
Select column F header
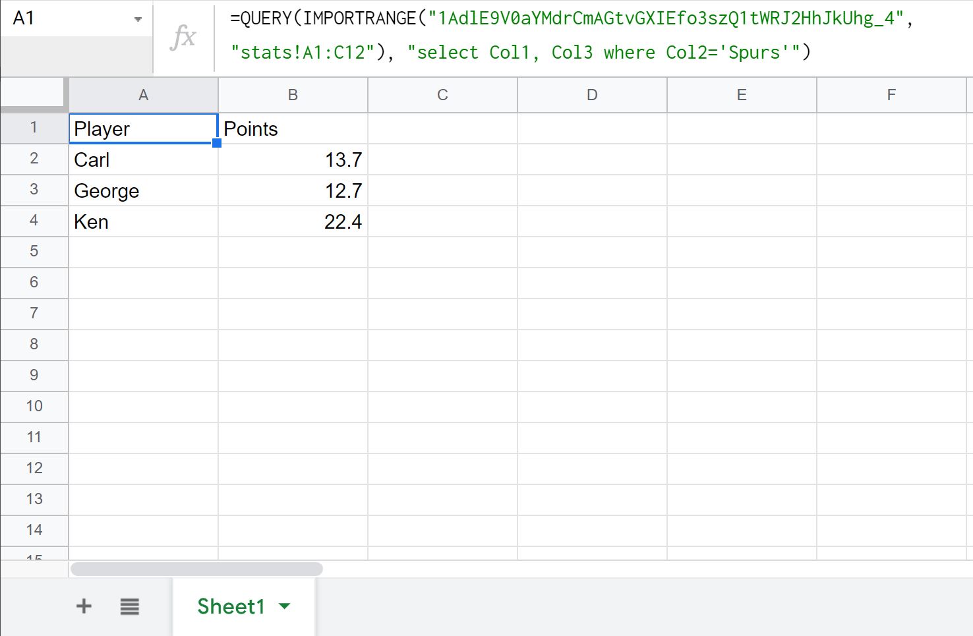[892, 95]
